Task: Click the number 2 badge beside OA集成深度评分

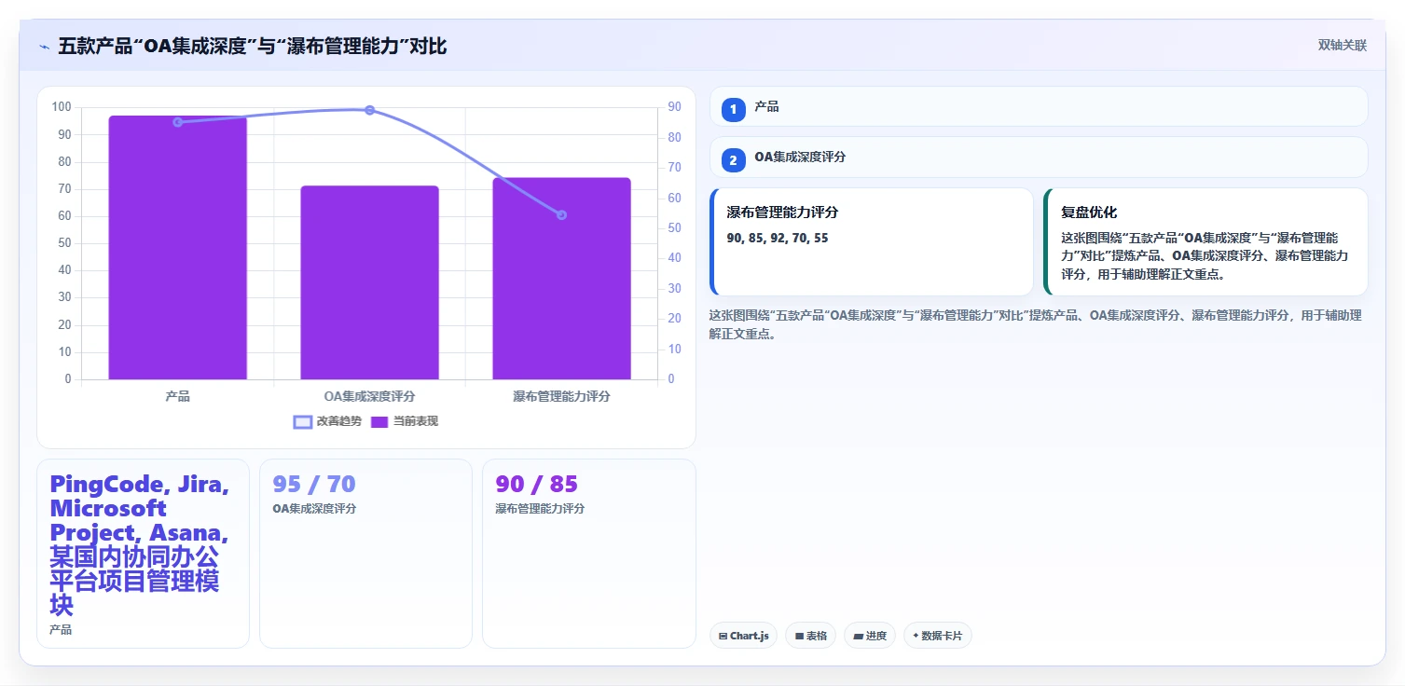Action: (733, 160)
